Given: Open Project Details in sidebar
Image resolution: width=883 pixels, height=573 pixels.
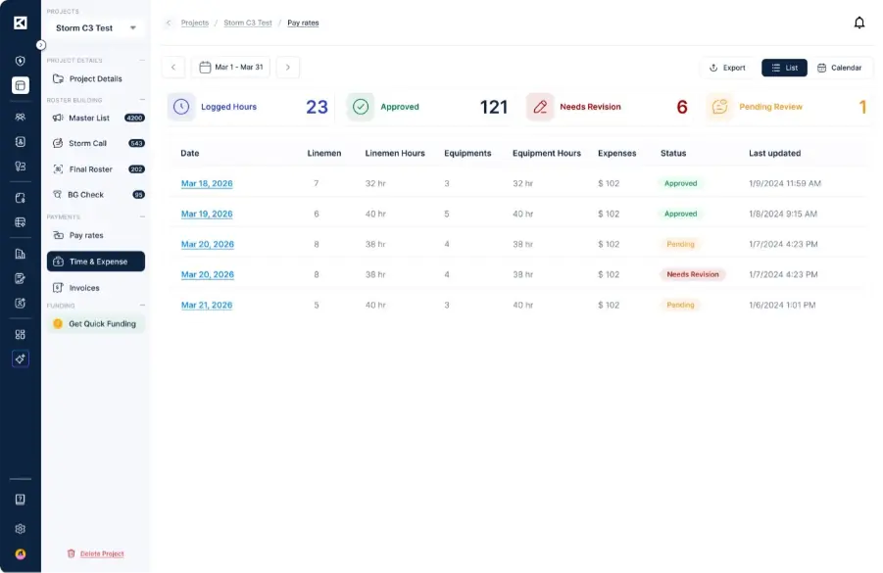Looking at the screenshot, I should (x=96, y=78).
